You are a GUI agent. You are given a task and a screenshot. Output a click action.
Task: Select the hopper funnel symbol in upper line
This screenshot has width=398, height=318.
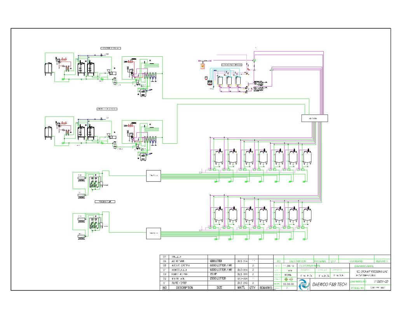pos(108,72)
